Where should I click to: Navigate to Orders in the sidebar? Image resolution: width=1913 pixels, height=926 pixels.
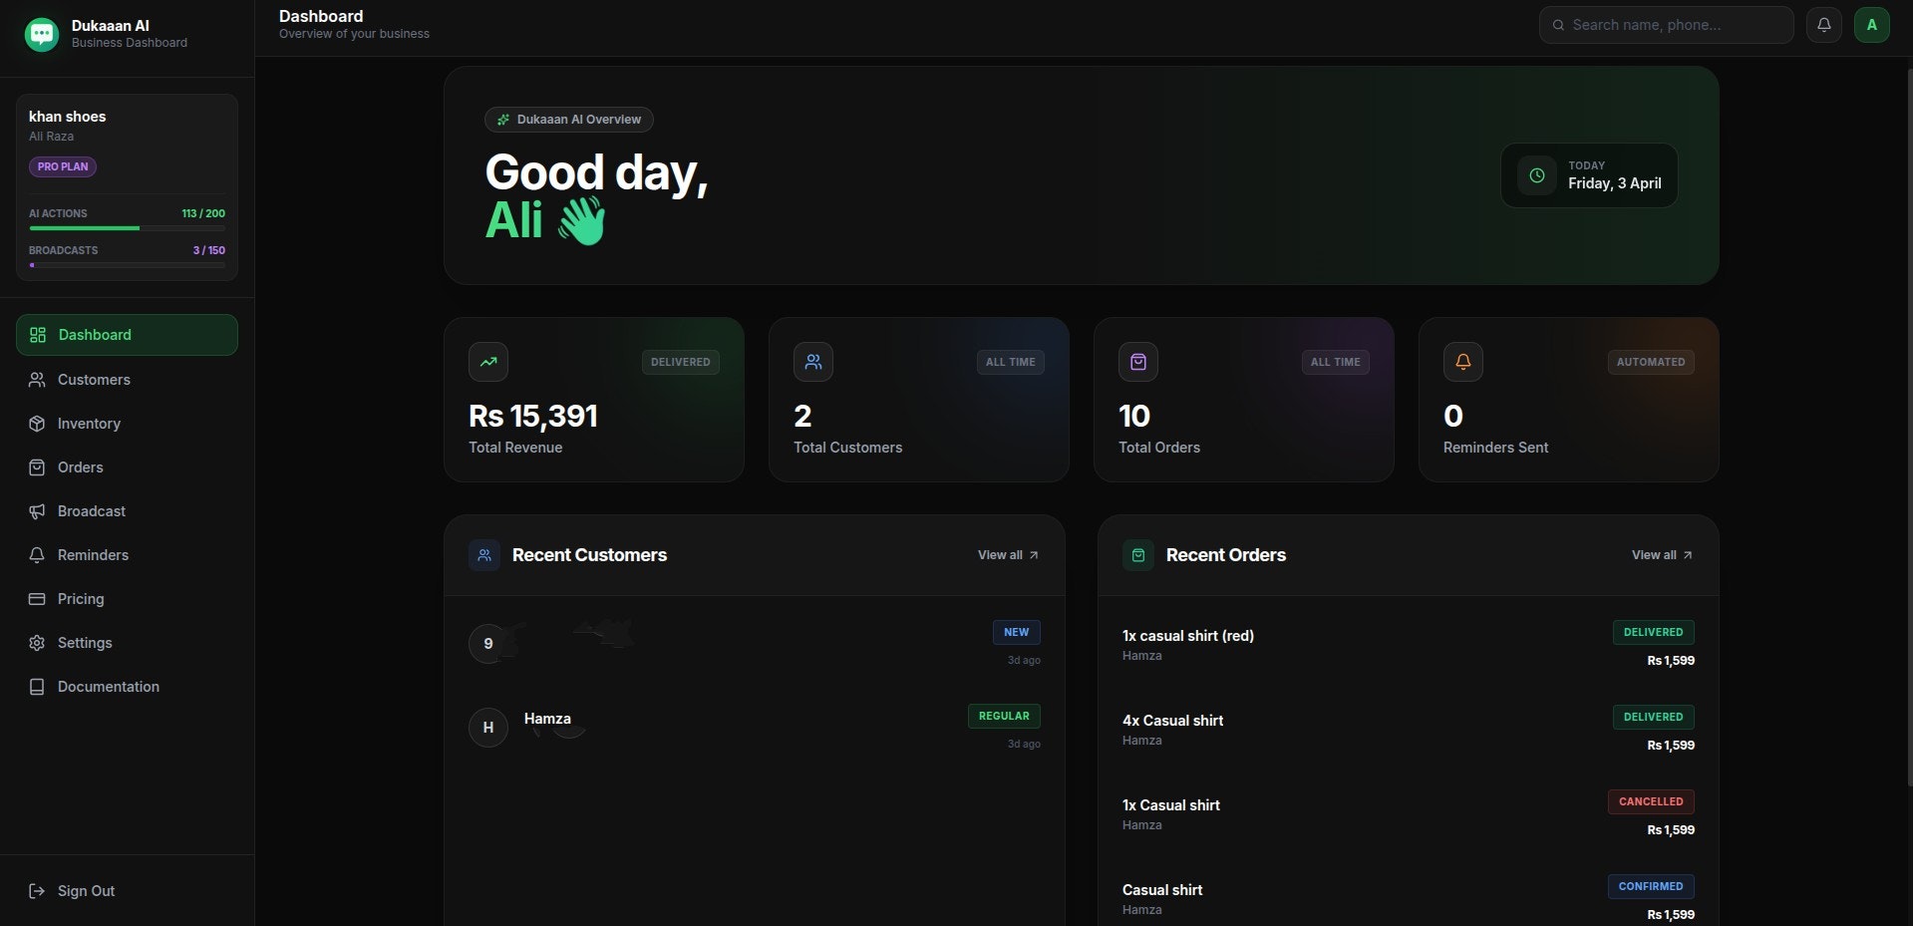(x=127, y=467)
